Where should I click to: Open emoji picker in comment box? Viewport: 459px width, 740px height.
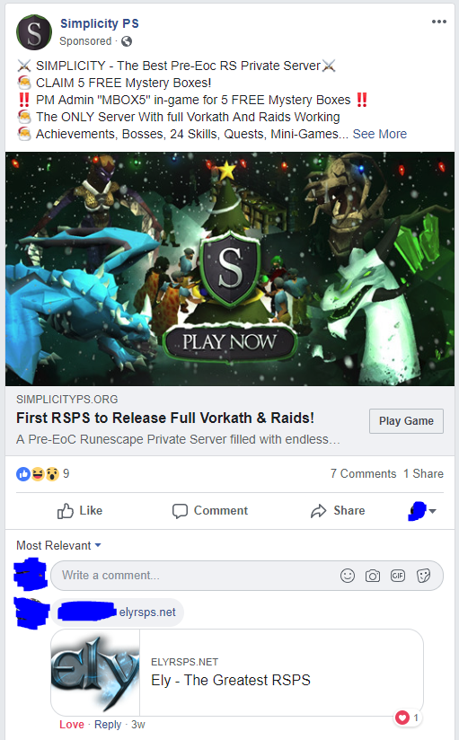click(x=348, y=576)
